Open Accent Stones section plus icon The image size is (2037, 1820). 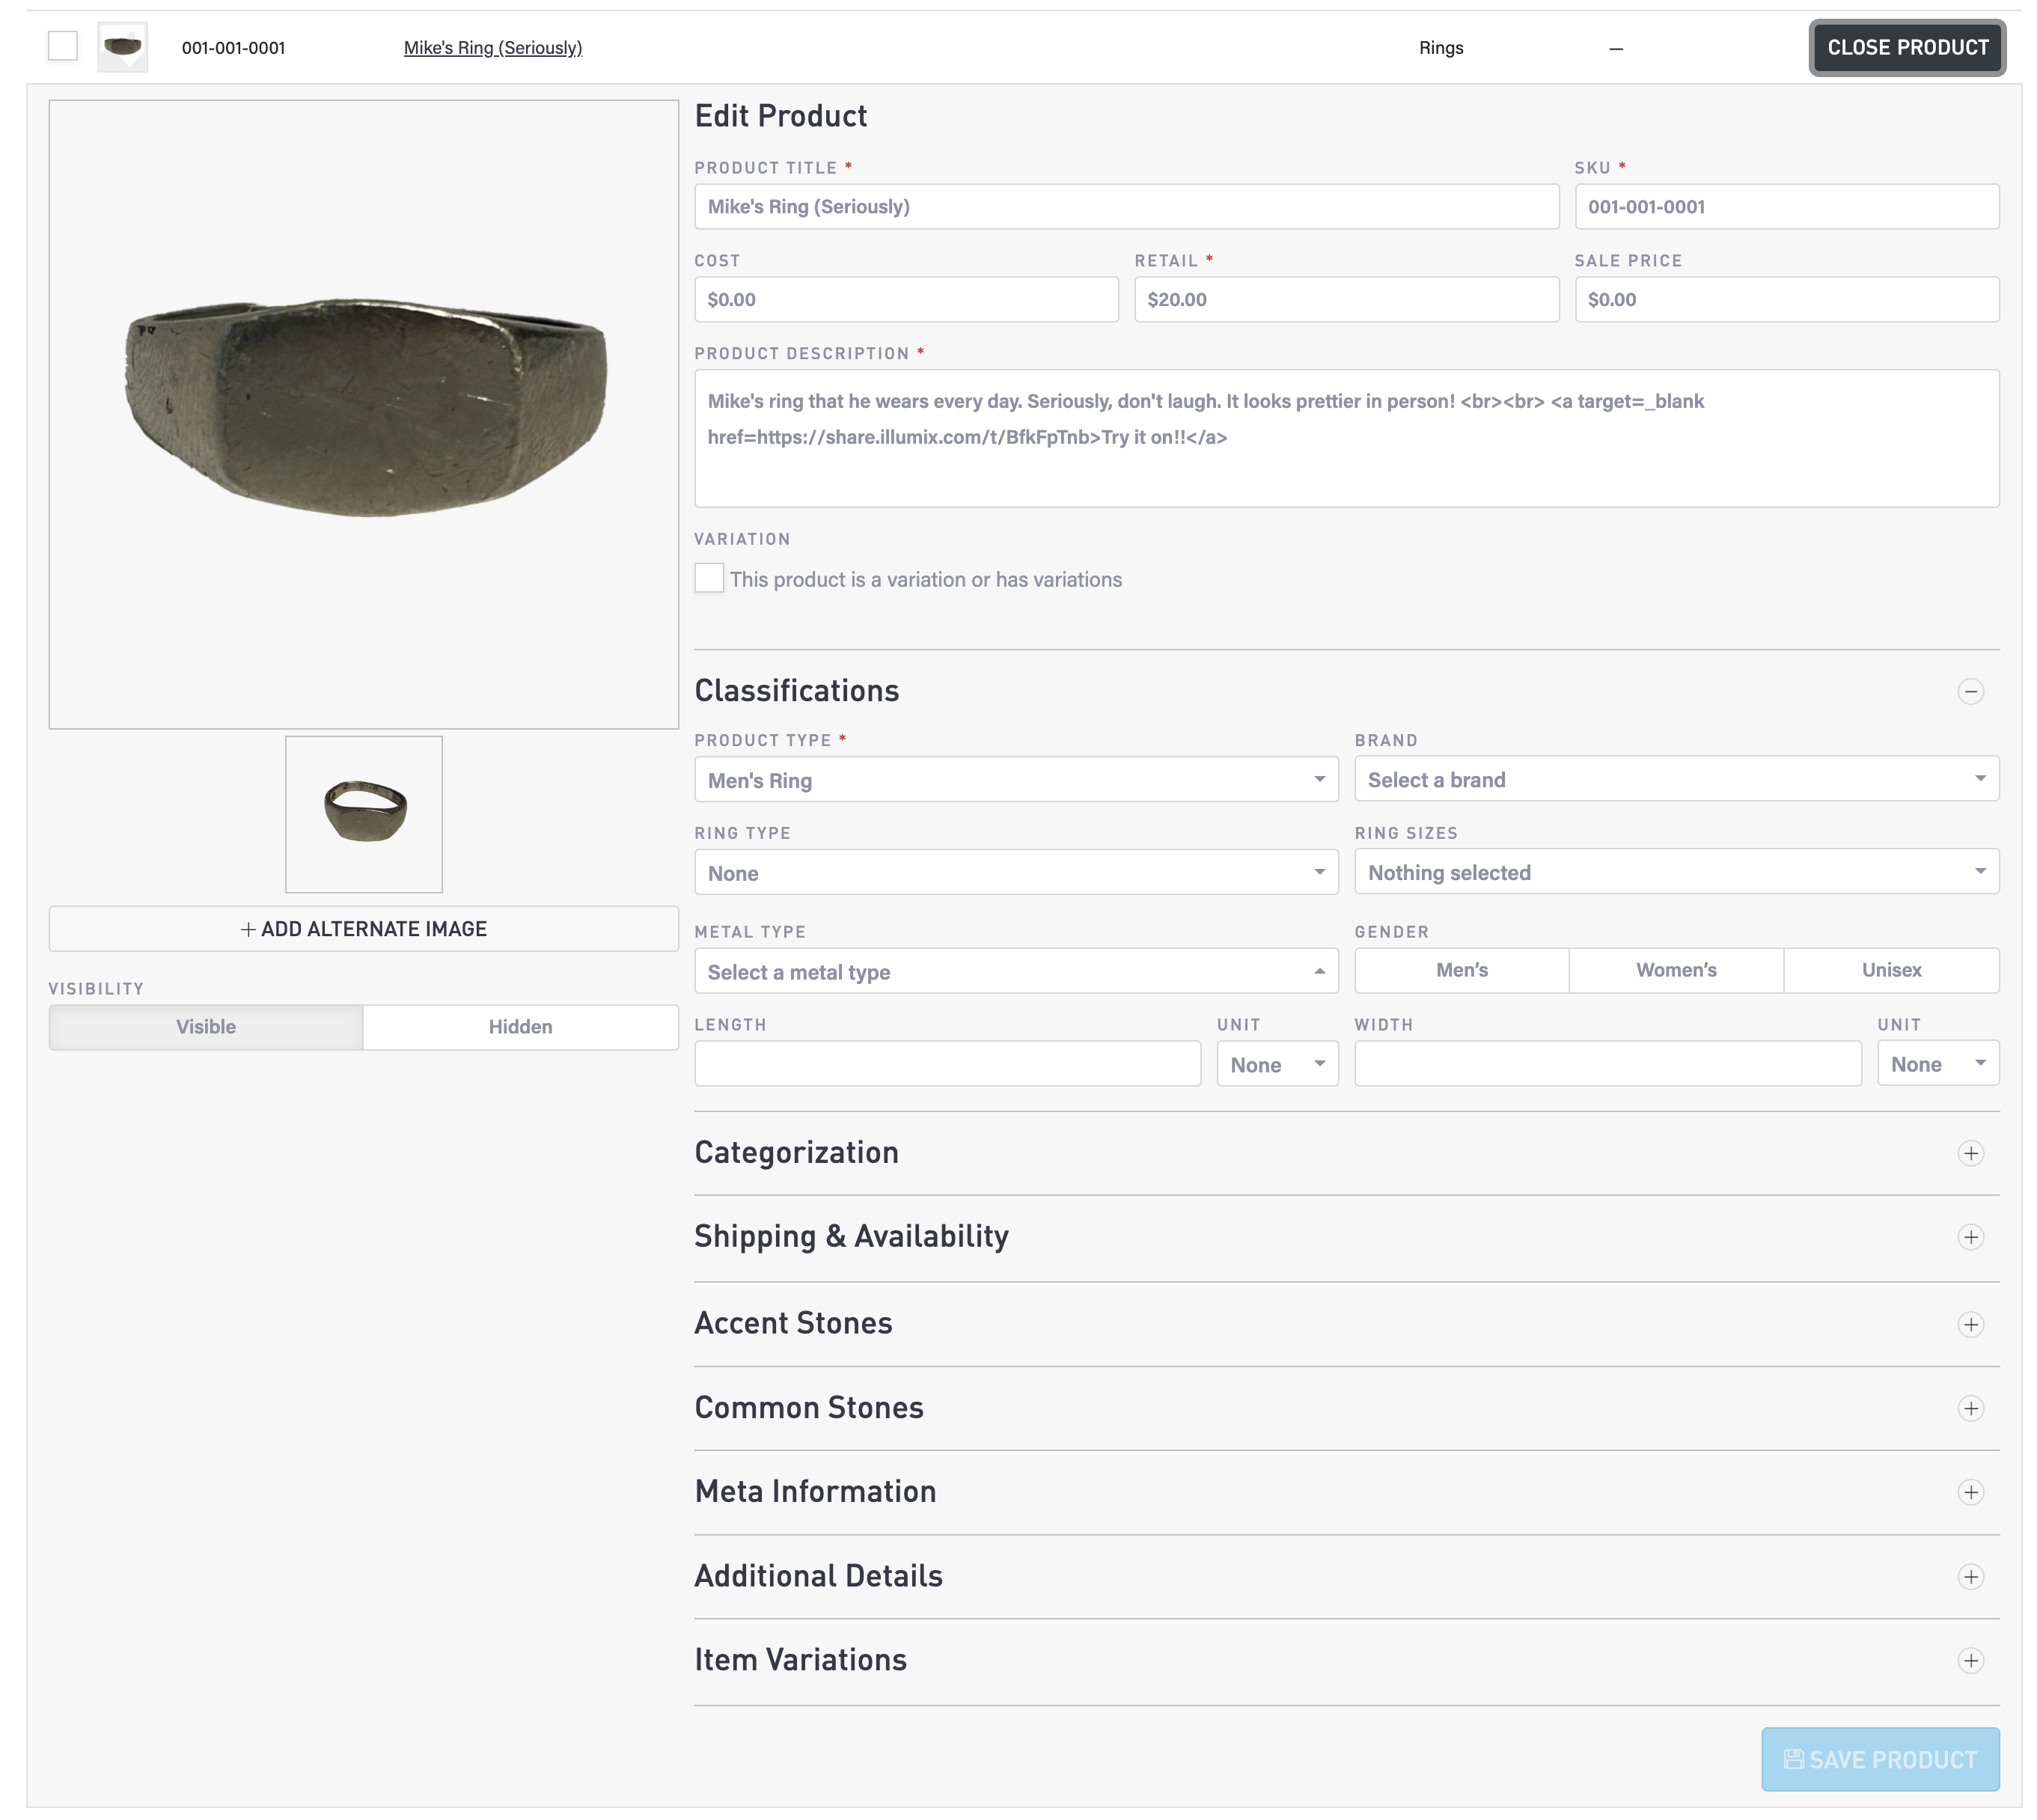click(1969, 1324)
